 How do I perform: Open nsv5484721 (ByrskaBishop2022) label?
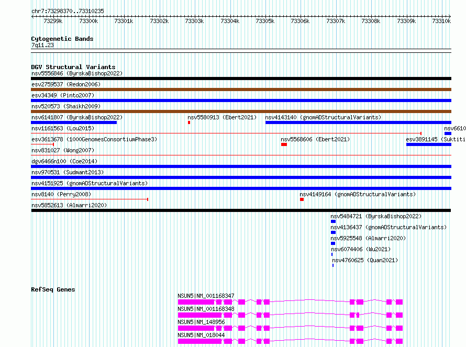pos(376,216)
